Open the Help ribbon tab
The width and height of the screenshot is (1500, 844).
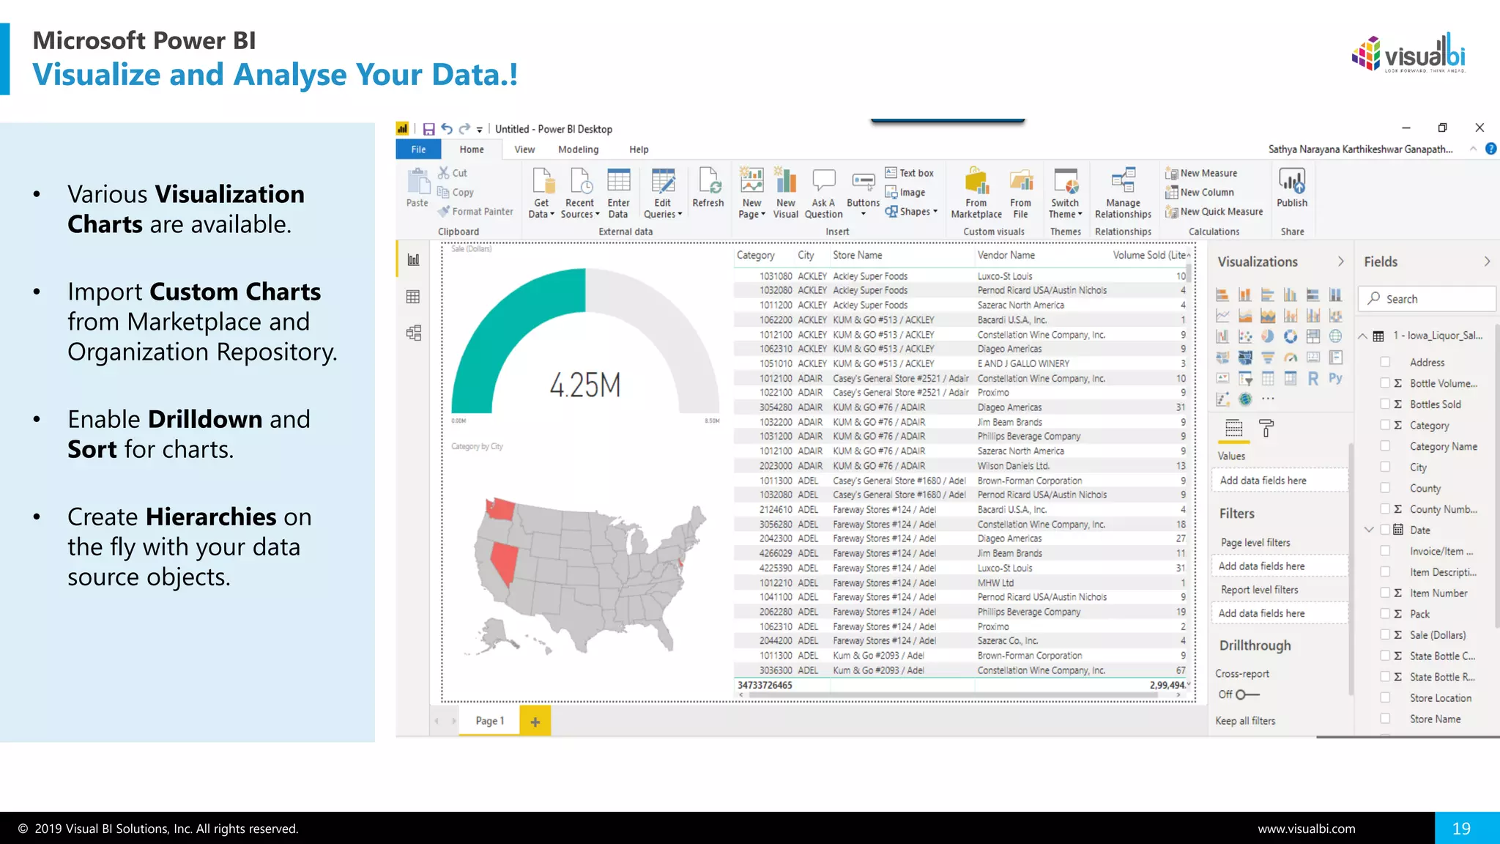639,149
